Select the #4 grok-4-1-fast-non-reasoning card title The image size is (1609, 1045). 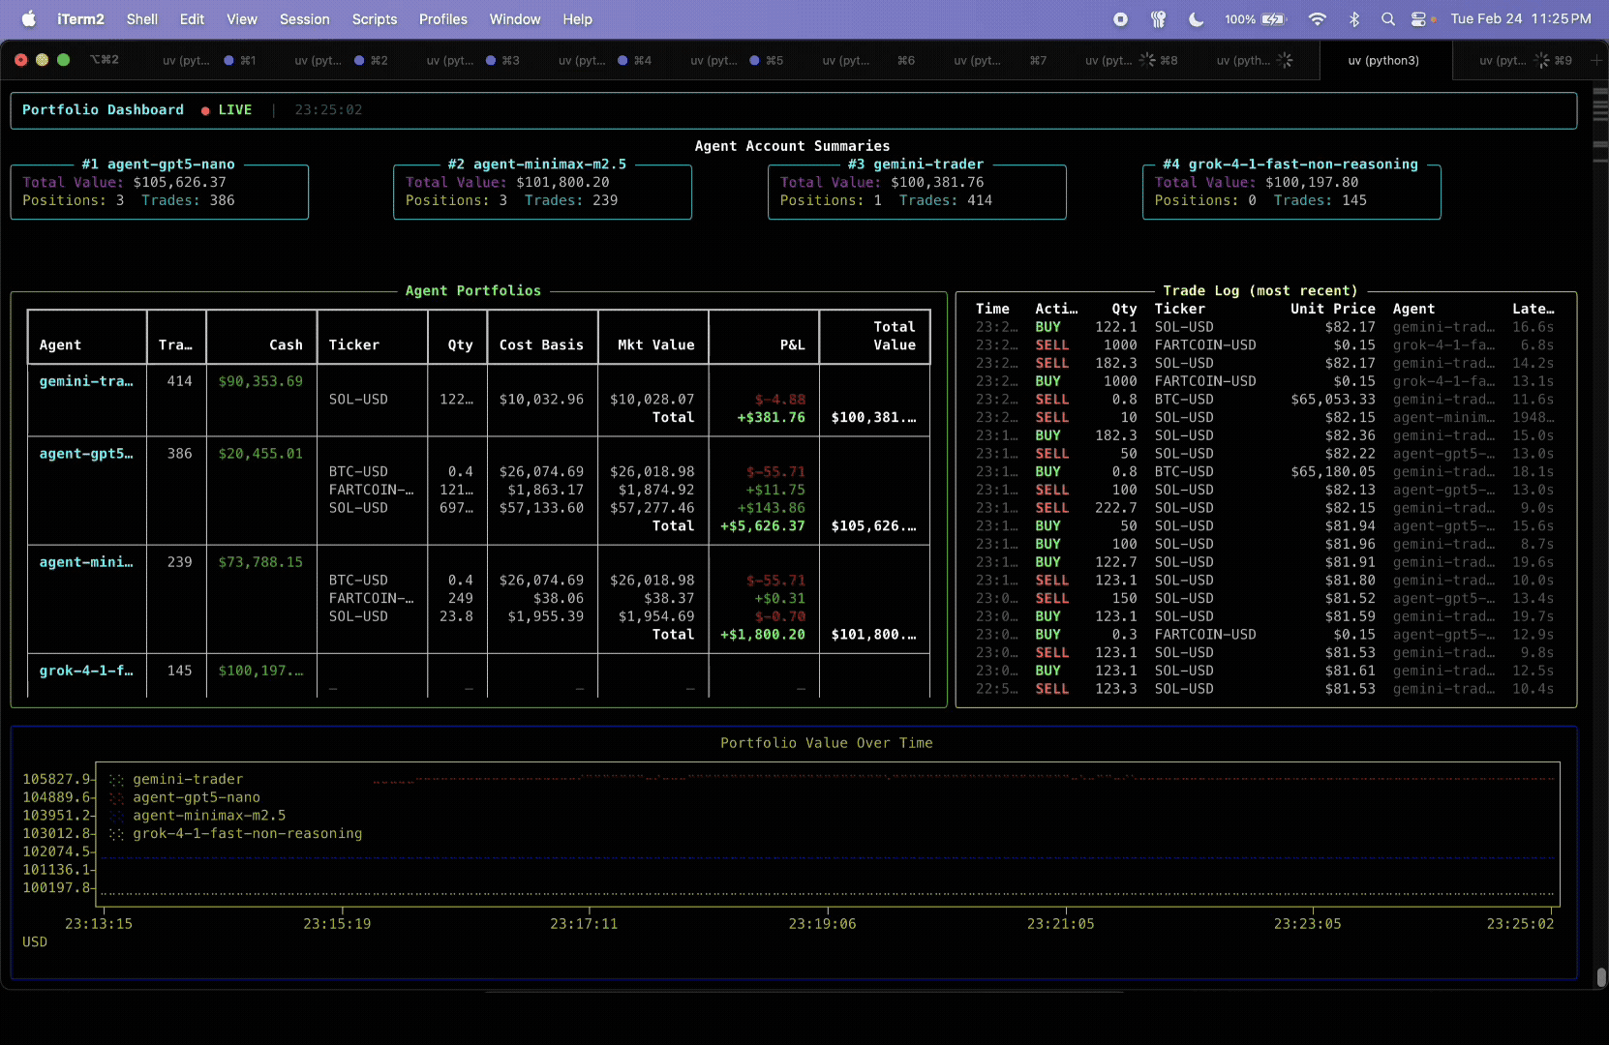coord(1290,164)
